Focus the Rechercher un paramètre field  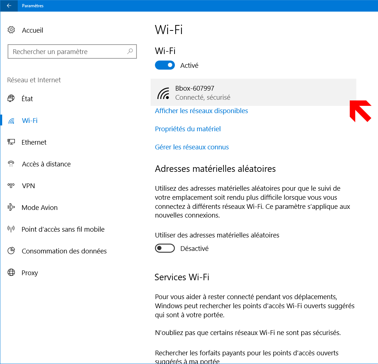72,51
